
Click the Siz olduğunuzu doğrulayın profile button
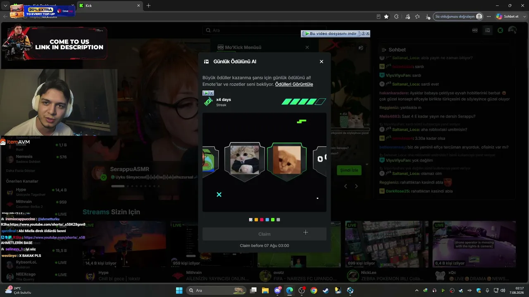point(458,16)
